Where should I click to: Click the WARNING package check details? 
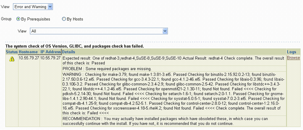tap(174, 94)
